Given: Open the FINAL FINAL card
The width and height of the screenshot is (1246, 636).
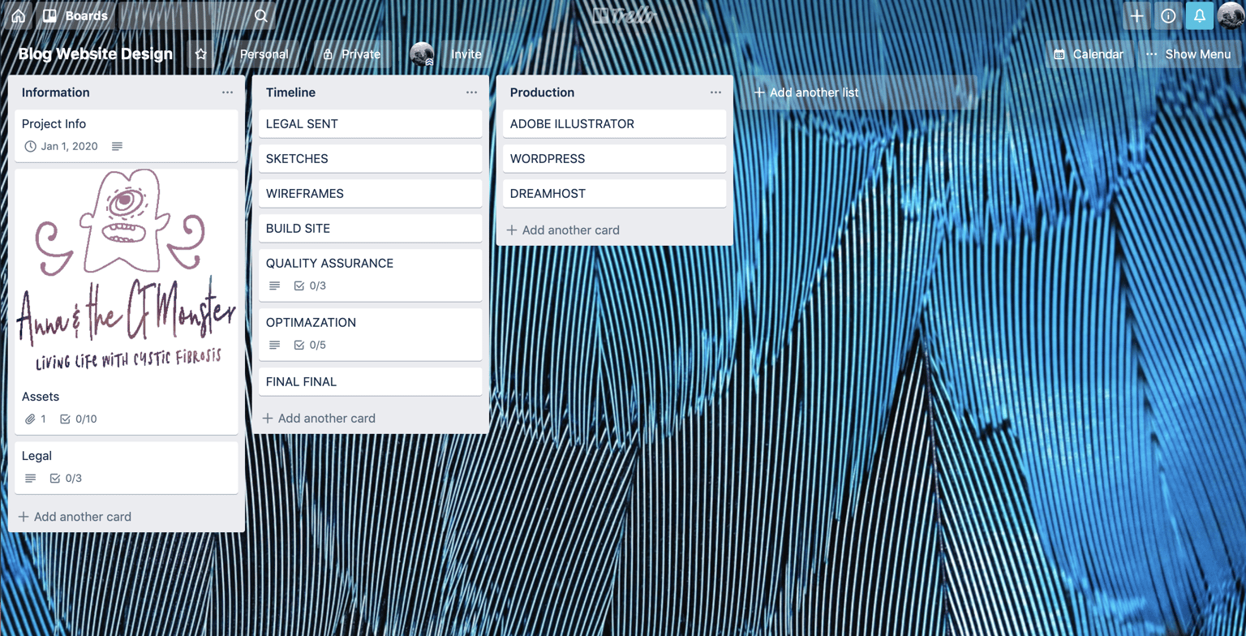Looking at the screenshot, I should coord(371,382).
